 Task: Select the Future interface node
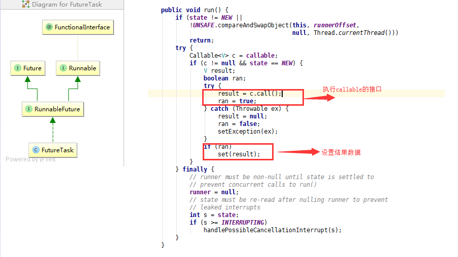[28, 68]
